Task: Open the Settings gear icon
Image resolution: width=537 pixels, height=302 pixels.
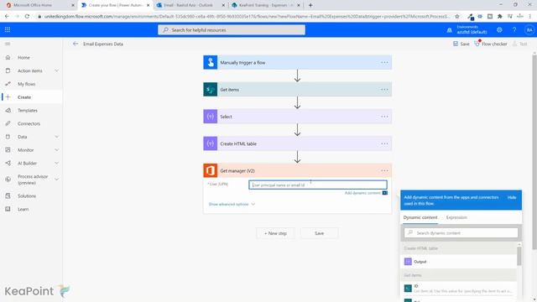Action: click(x=499, y=30)
